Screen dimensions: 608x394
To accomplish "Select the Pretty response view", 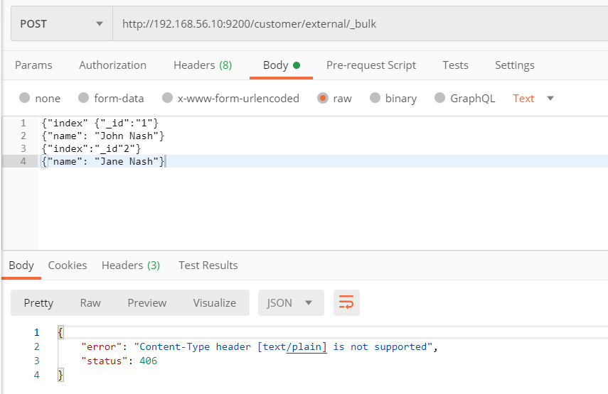I will pos(38,302).
